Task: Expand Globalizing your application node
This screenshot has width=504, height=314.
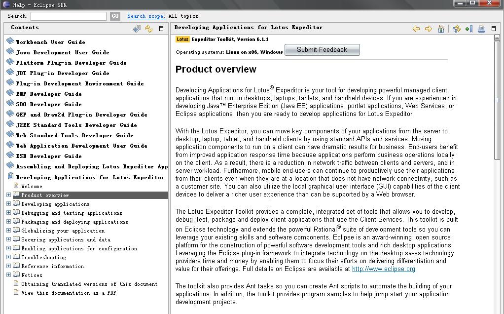Action: click(8, 231)
